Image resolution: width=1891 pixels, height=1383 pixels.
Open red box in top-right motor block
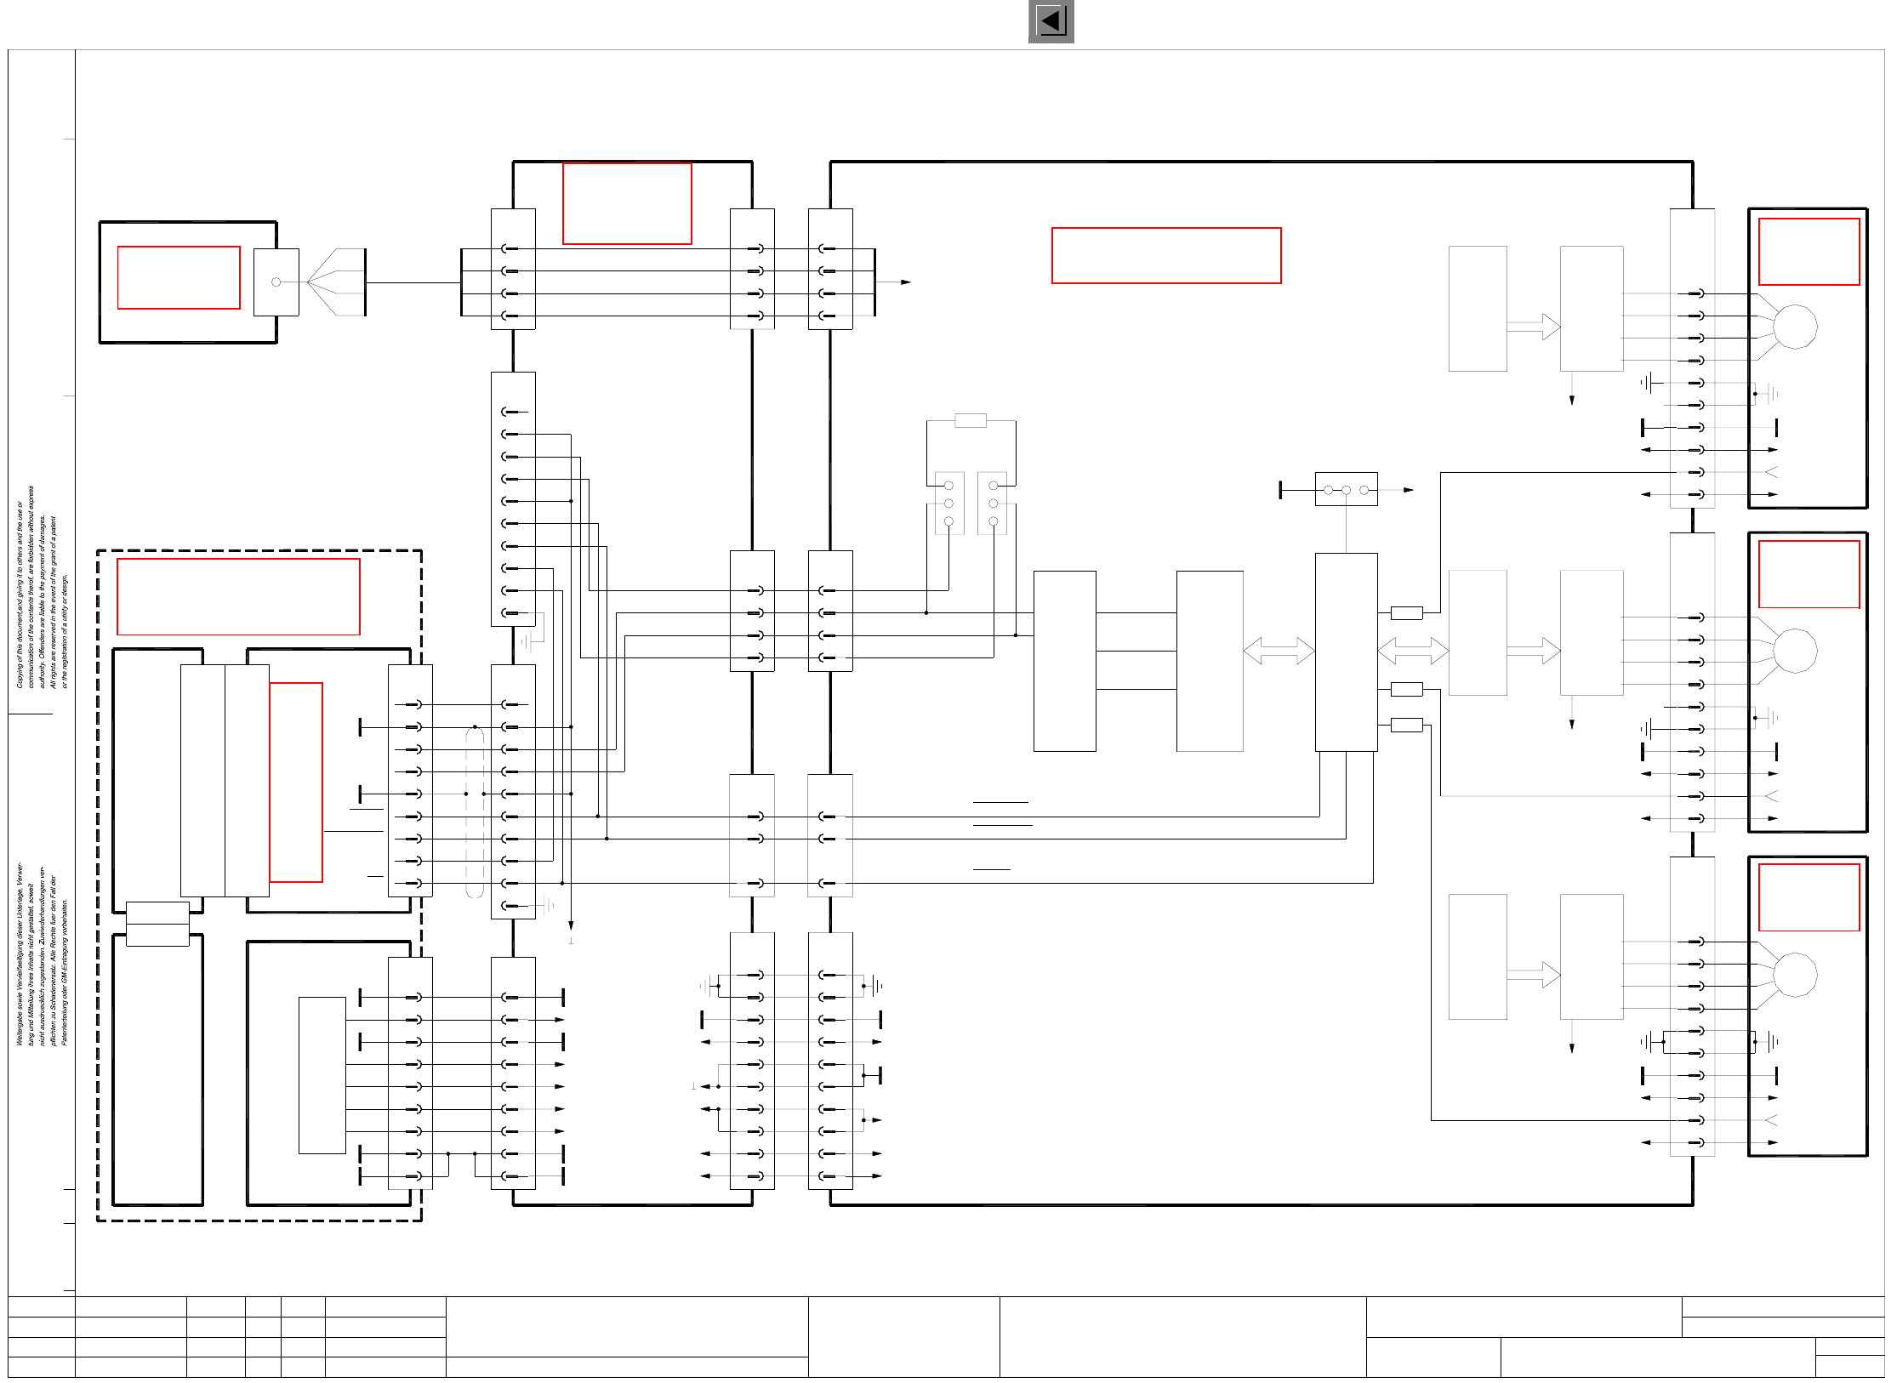[1808, 252]
